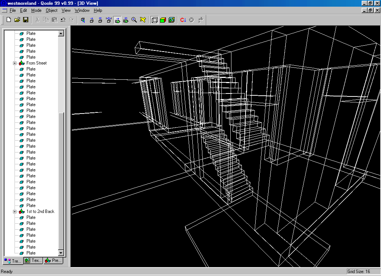Toggle wireframe render mode

coord(154,20)
